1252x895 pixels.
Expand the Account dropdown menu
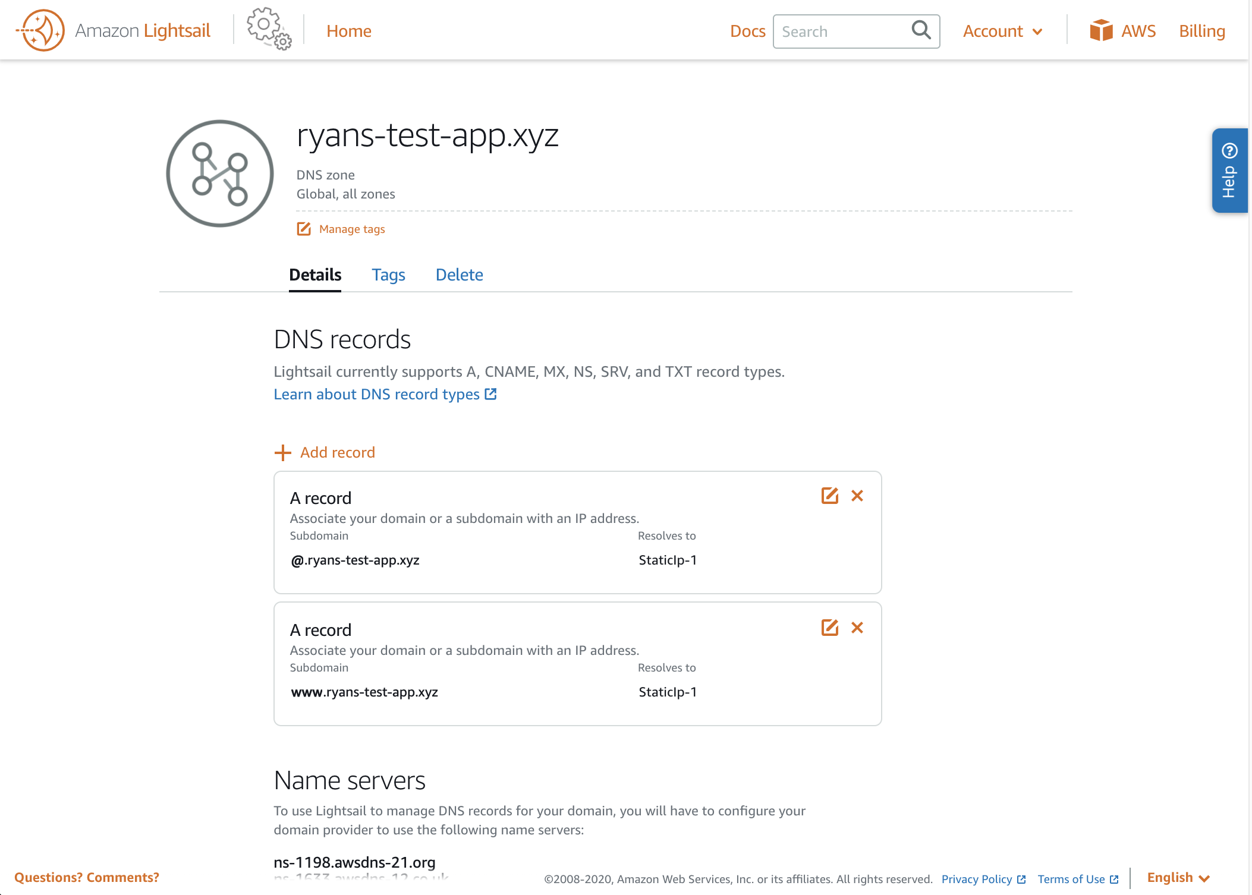[x=1002, y=31]
